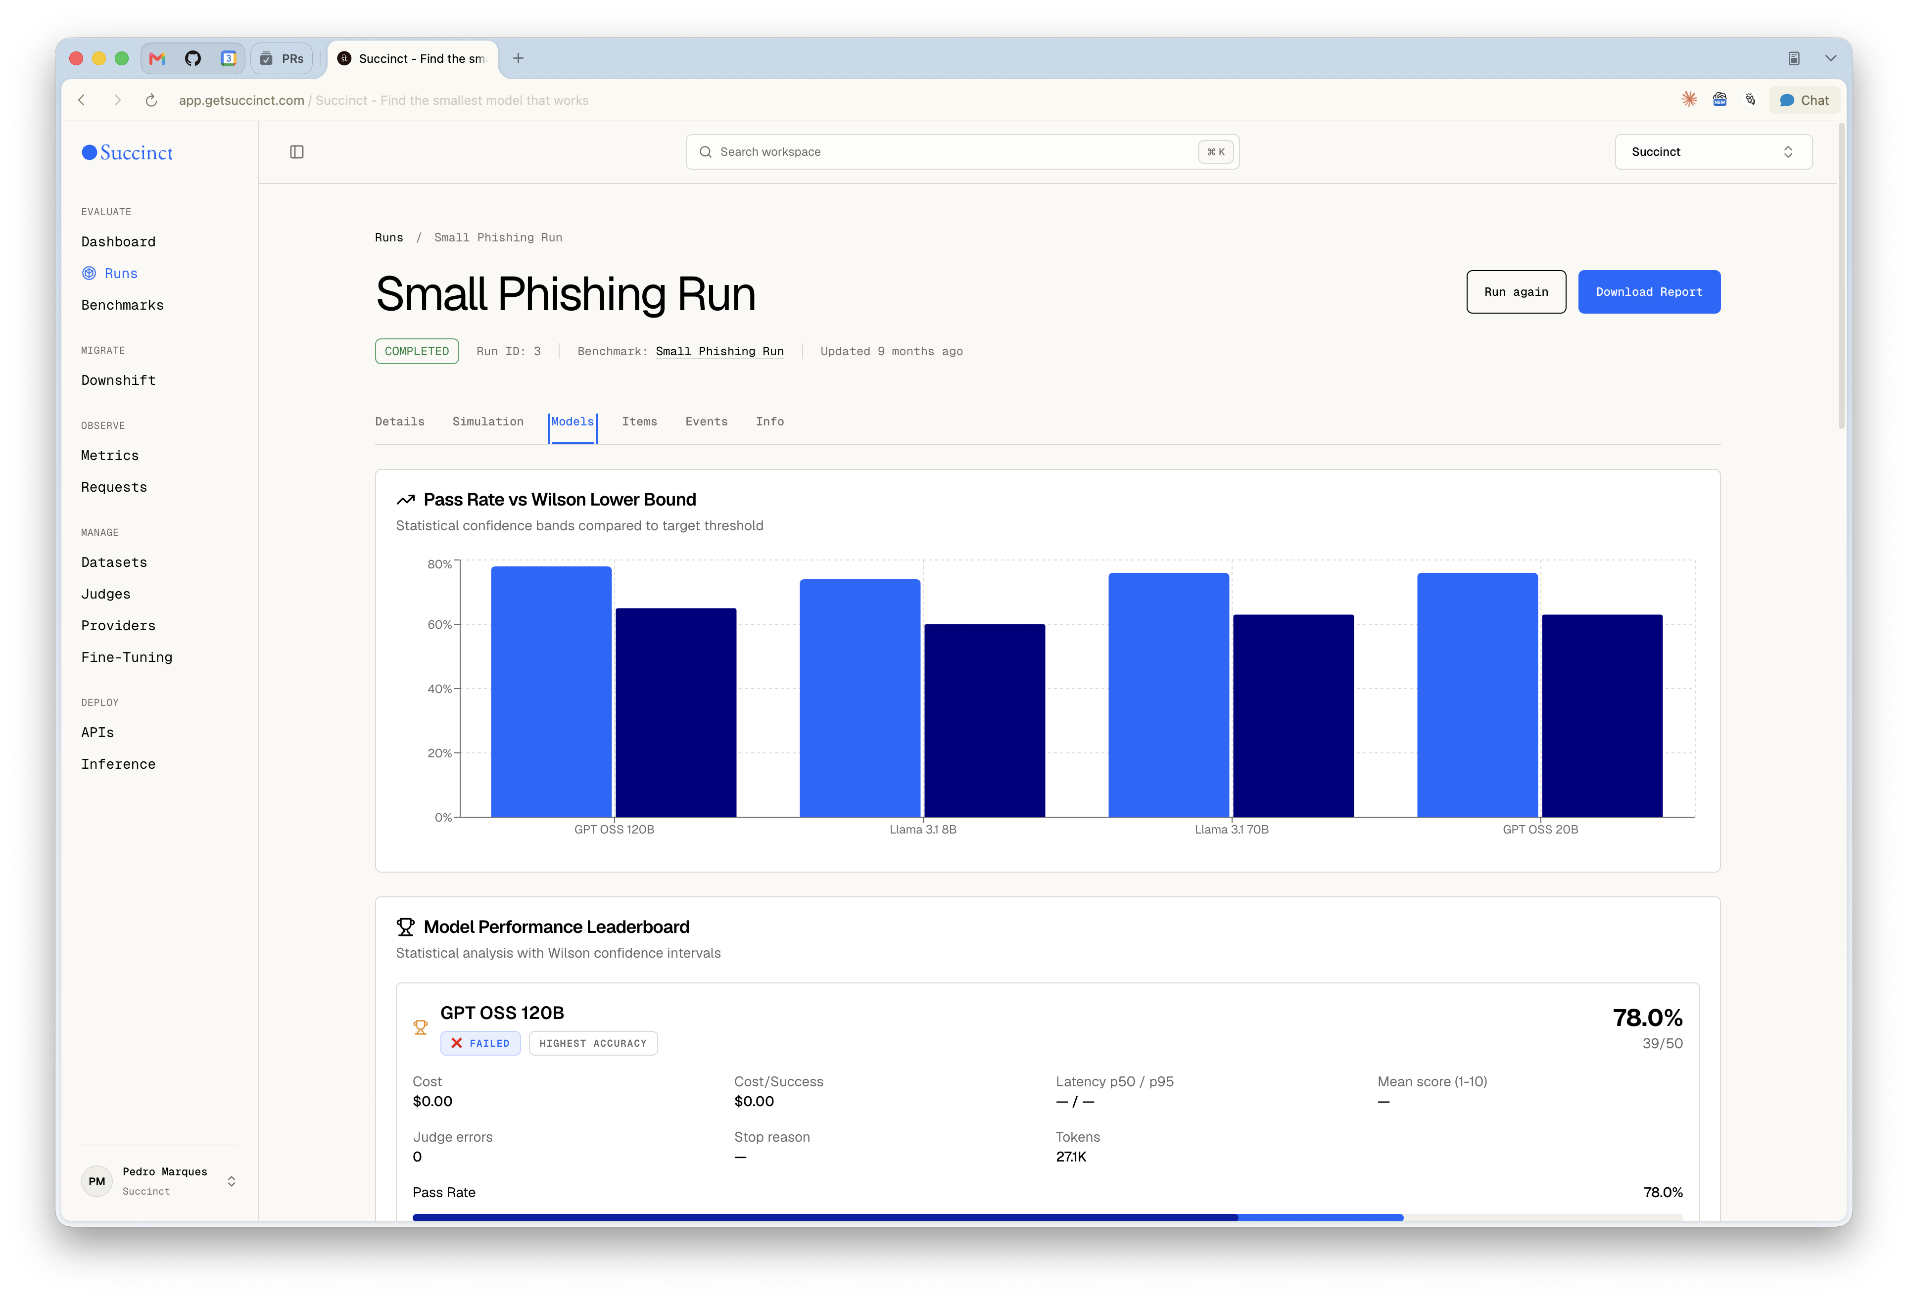This screenshot has height=1300, width=1908.
Task: Click the 'Run ID: 3' text
Action: (x=508, y=351)
